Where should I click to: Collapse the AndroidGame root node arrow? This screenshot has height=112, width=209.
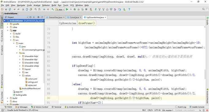tap(5, 21)
